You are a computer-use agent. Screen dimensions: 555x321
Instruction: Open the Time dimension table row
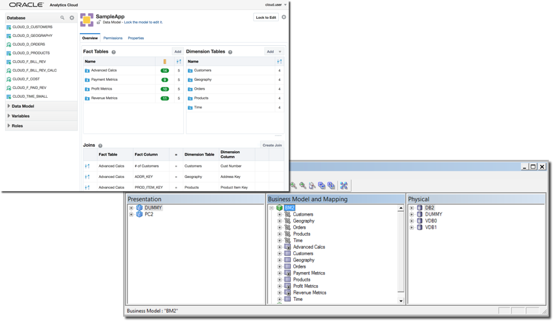(x=235, y=107)
